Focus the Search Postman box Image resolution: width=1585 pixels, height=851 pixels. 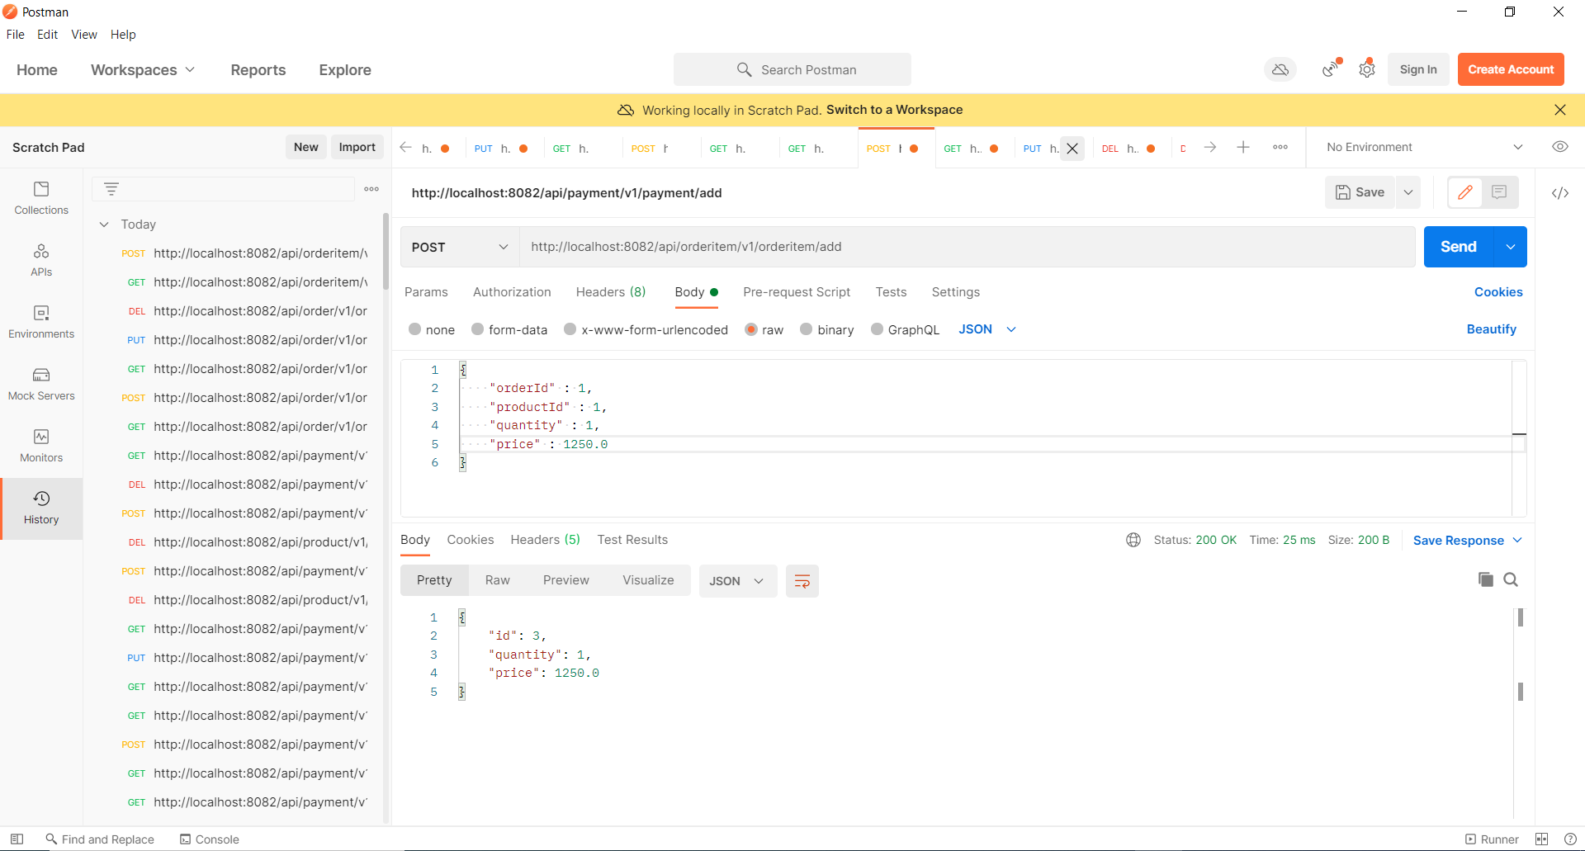click(x=792, y=69)
